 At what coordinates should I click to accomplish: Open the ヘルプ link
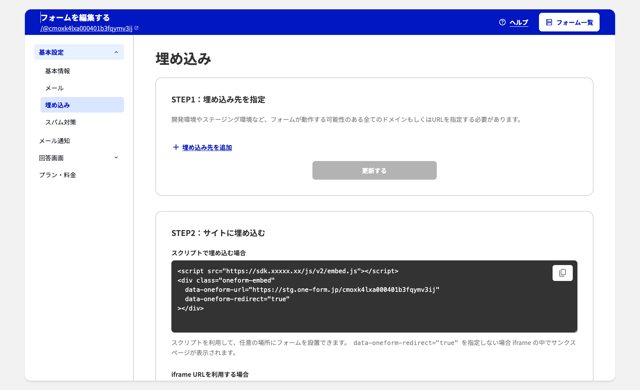(519, 22)
